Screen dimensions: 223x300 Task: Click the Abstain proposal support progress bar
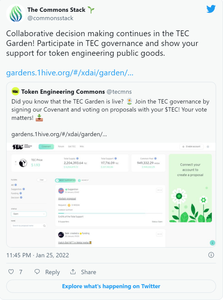(x=110, y=213)
